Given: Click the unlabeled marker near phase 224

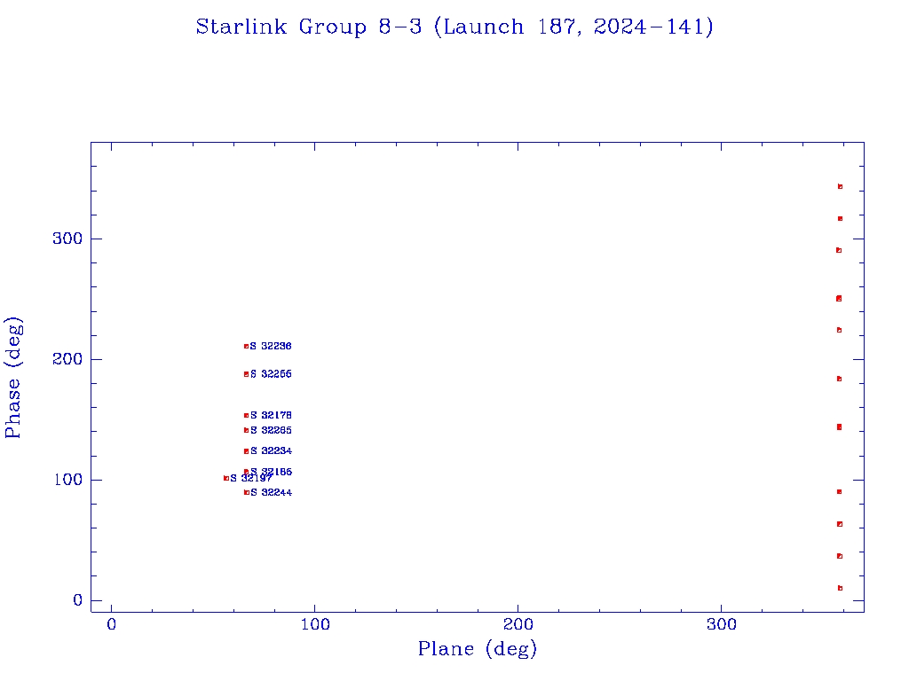Looking at the screenshot, I should pos(840,330).
